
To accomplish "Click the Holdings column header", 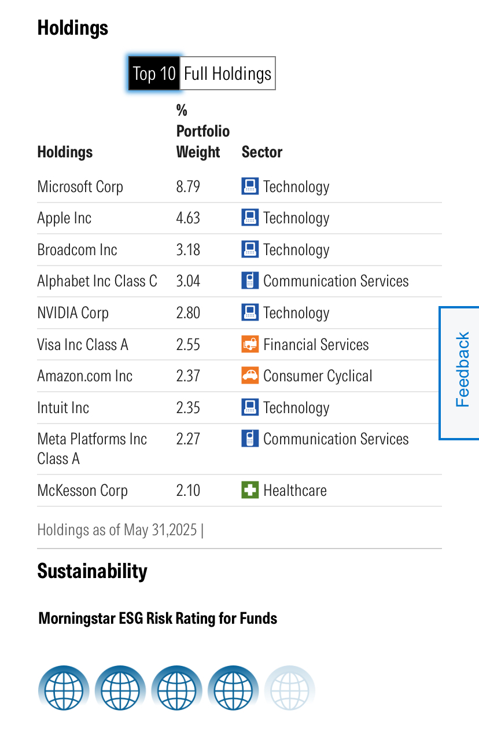I will [65, 152].
